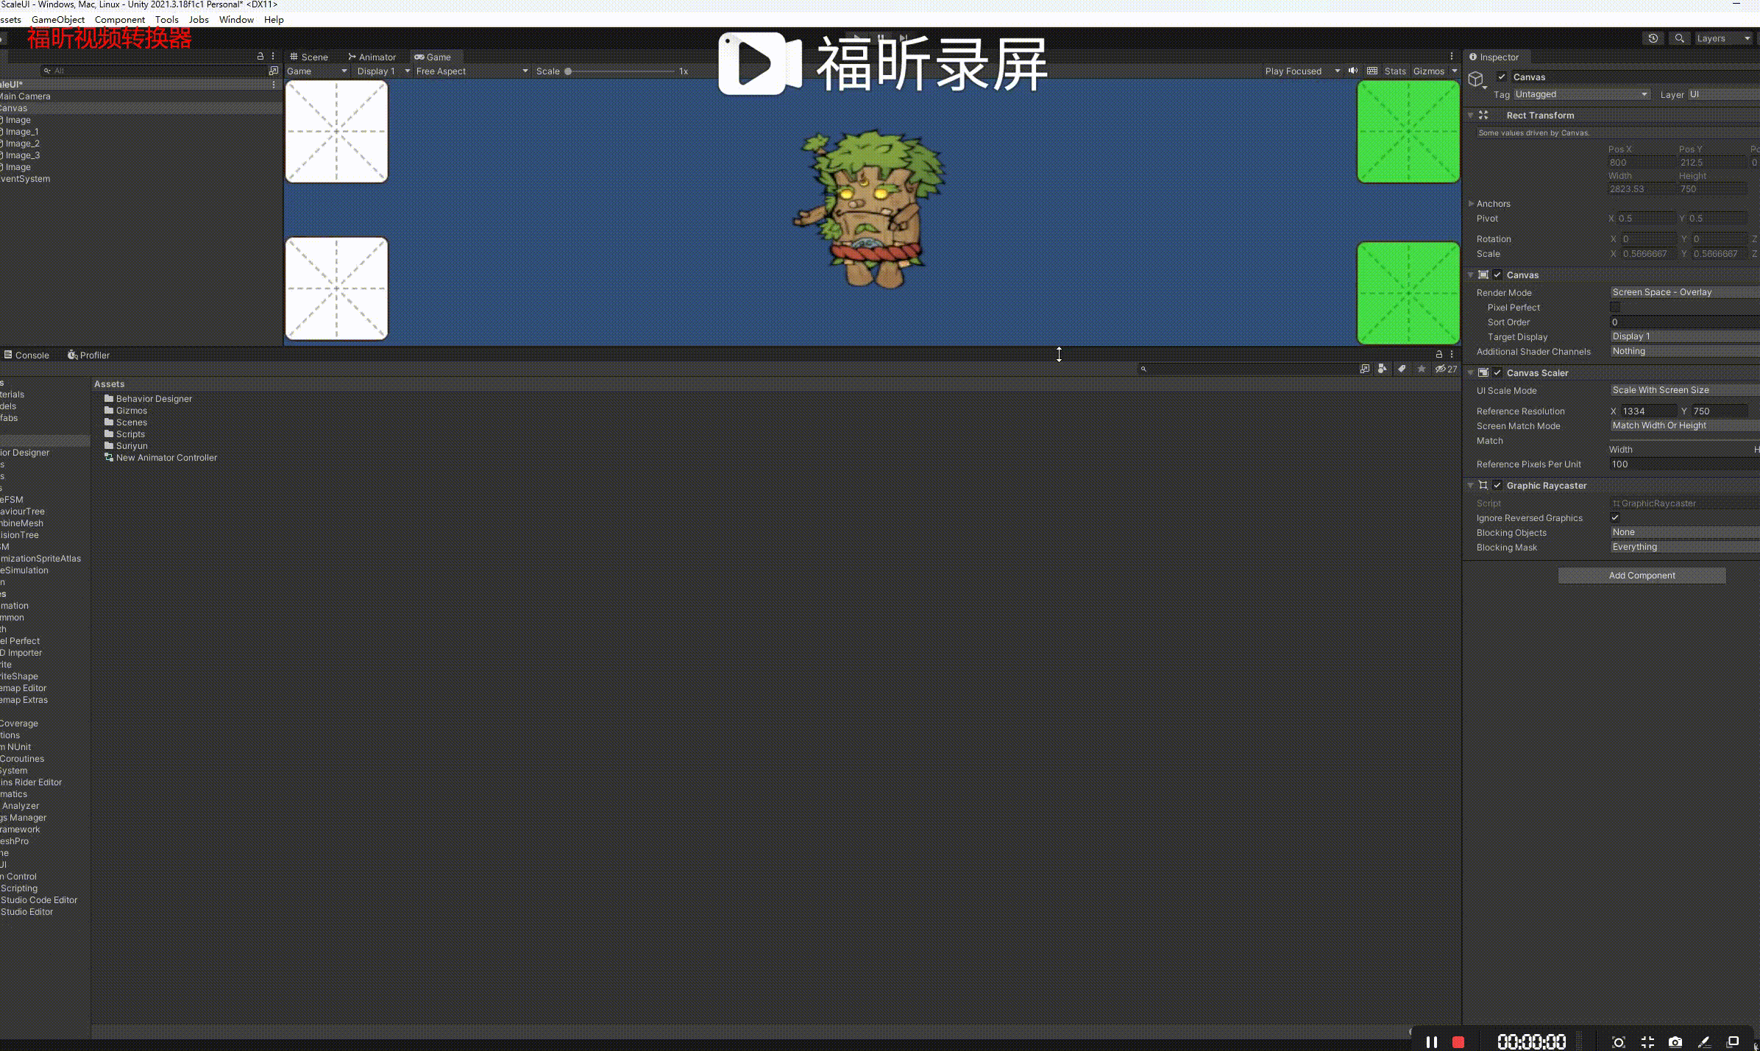
Task: Stop recording with the red square button
Action: 1458,1041
